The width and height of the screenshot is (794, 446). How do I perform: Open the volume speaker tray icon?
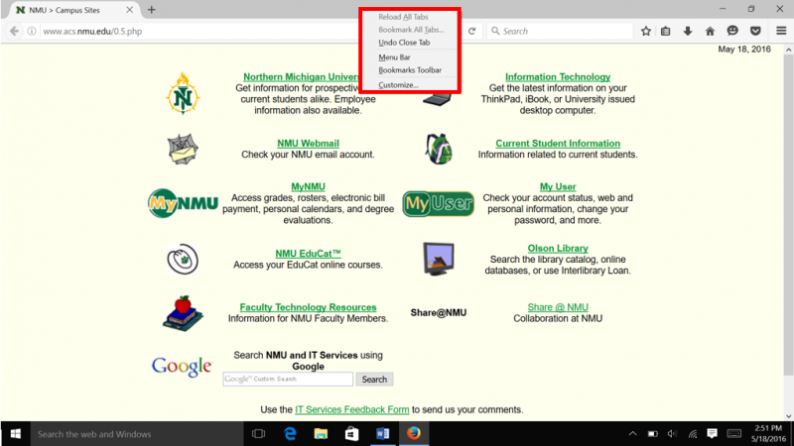point(672,434)
